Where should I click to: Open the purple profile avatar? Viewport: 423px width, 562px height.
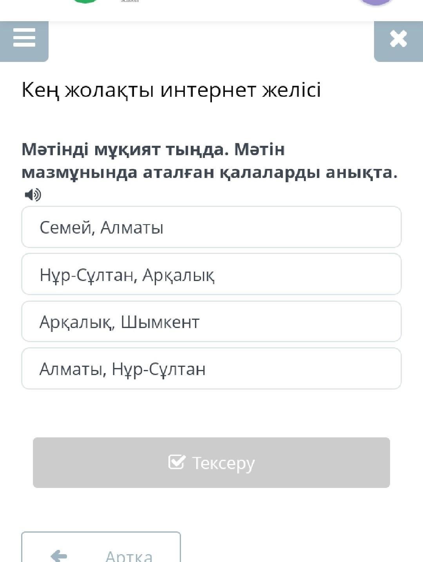pos(376,2)
